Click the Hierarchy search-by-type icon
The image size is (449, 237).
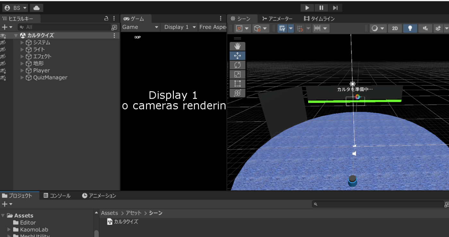[x=114, y=27]
